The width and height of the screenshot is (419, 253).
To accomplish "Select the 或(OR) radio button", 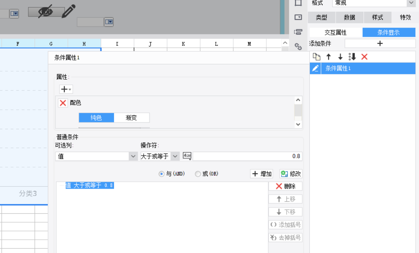I will coord(198,174).
